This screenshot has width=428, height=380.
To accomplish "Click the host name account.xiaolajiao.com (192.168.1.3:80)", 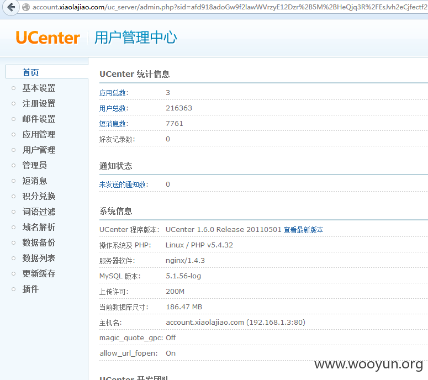I will (235, 323).
